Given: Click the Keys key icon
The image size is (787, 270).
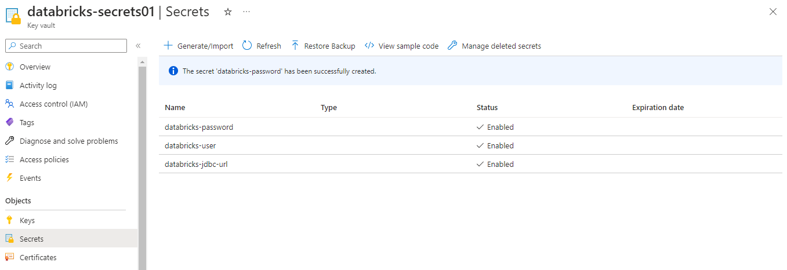Looking at the screenshot, I should (x=9, y=220).
